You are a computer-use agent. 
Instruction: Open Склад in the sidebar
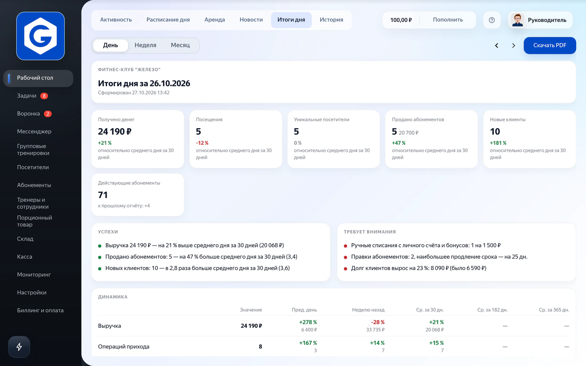click(38, 239)
